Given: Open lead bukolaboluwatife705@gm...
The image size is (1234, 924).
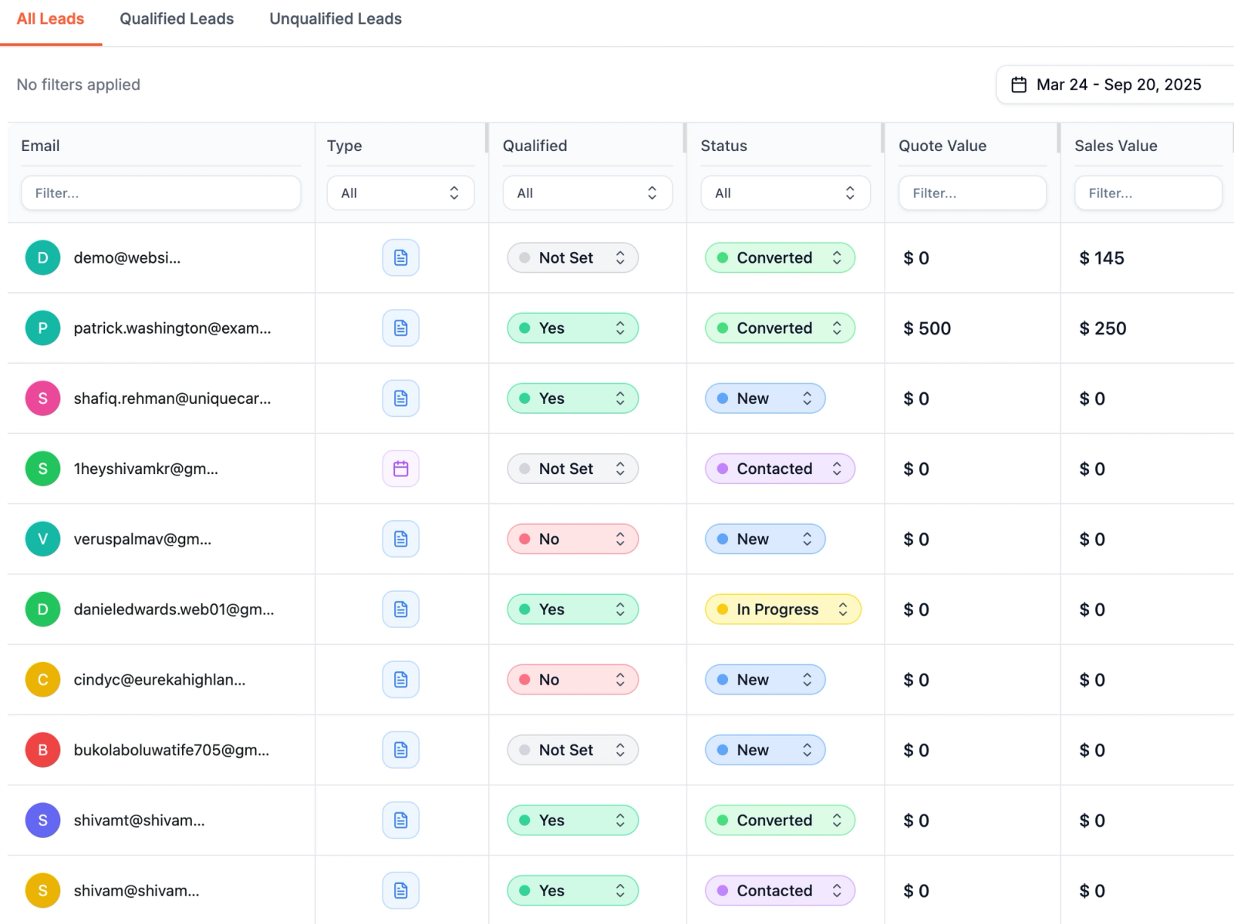Looking at the screenshot, I should pos(171,750).
